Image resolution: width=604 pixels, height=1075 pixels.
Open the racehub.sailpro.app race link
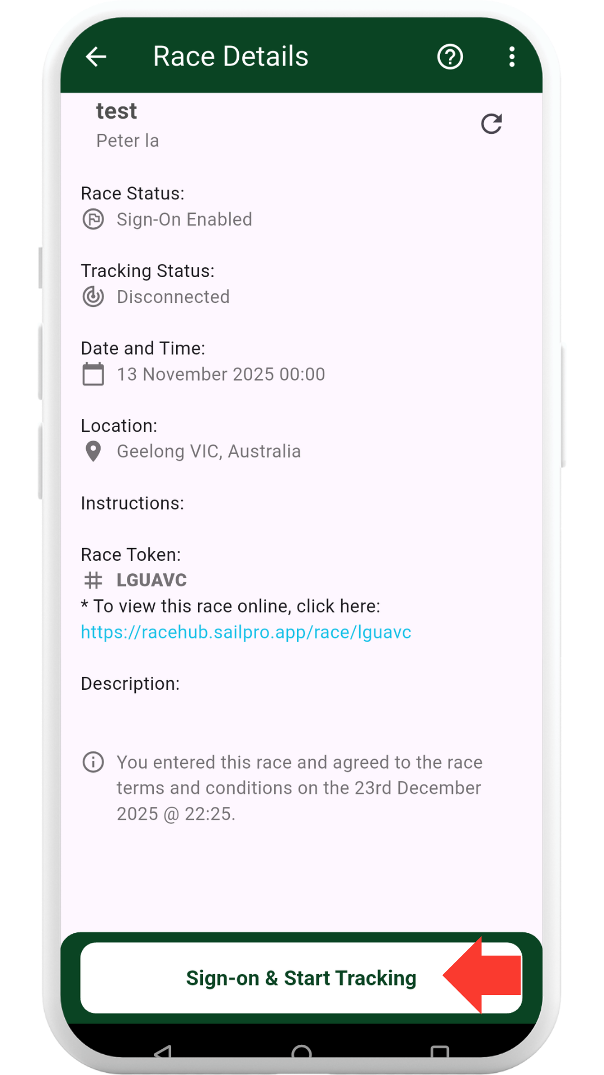pyautogui.click(x=246, y=632)
